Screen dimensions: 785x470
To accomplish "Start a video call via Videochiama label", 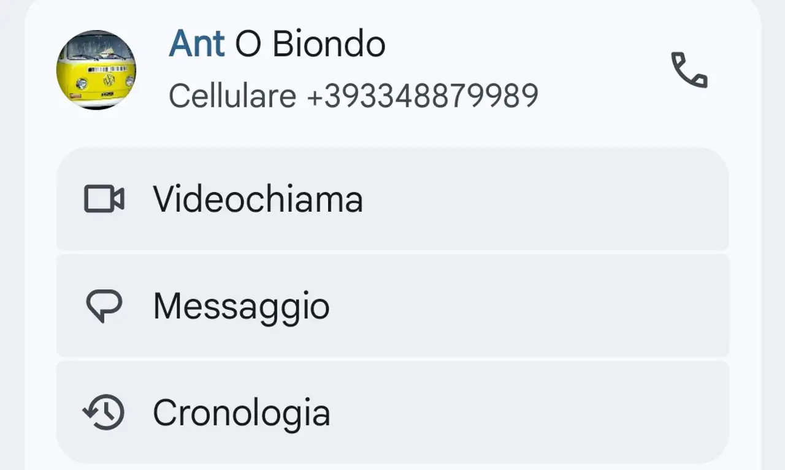I will (x=258, y=199).
